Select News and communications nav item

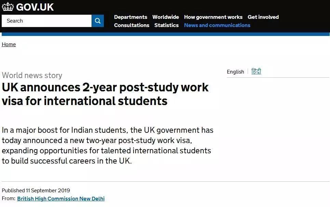tap(217, 25)
